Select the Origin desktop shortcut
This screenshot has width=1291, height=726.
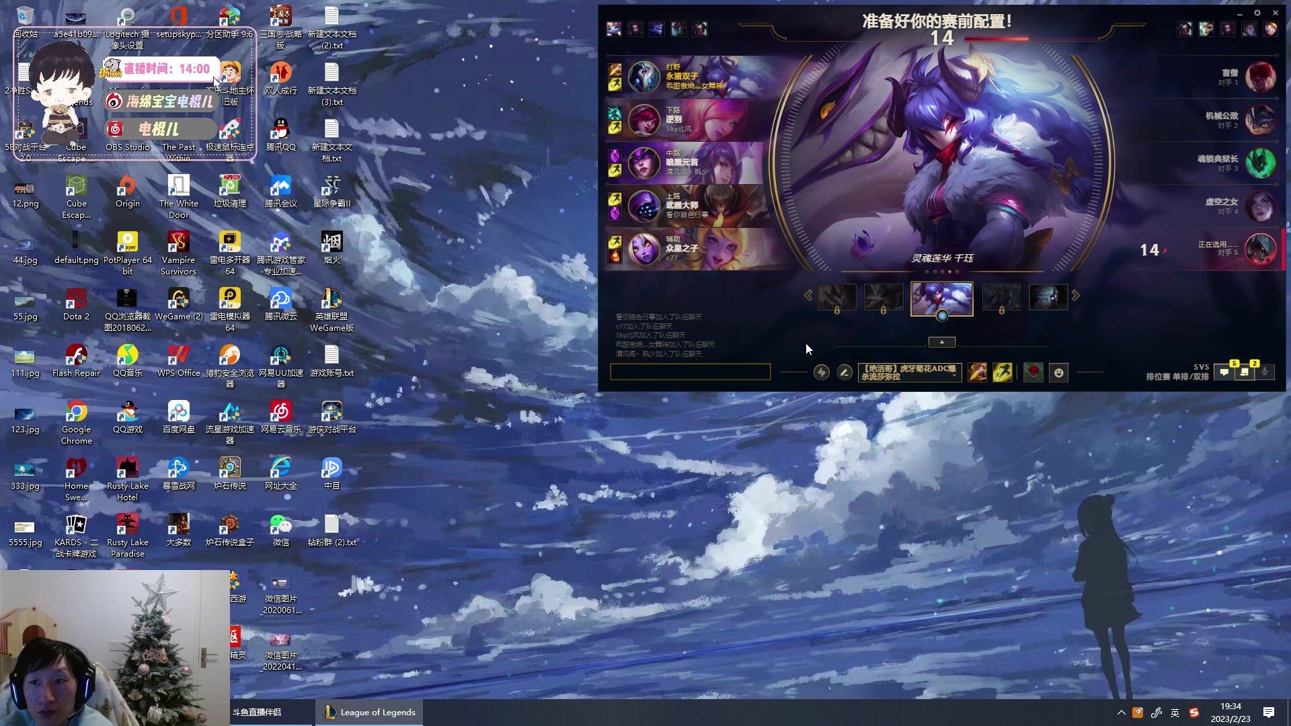128,191
